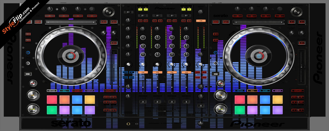Select ROLL mode on the left deck
This screenshot has width=329, height=131.
(x=64, y=91)
